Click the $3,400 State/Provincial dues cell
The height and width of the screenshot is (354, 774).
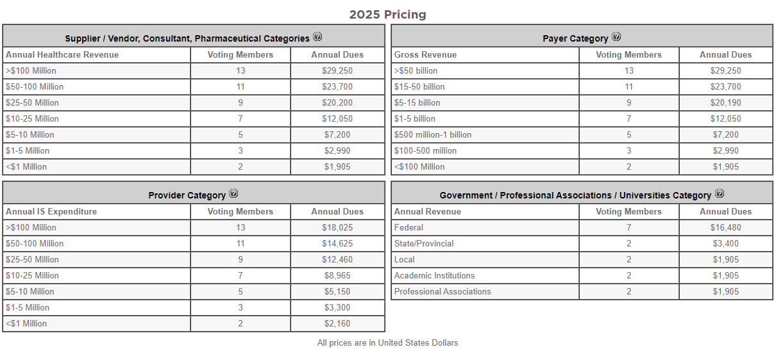[x=725, y=244]
